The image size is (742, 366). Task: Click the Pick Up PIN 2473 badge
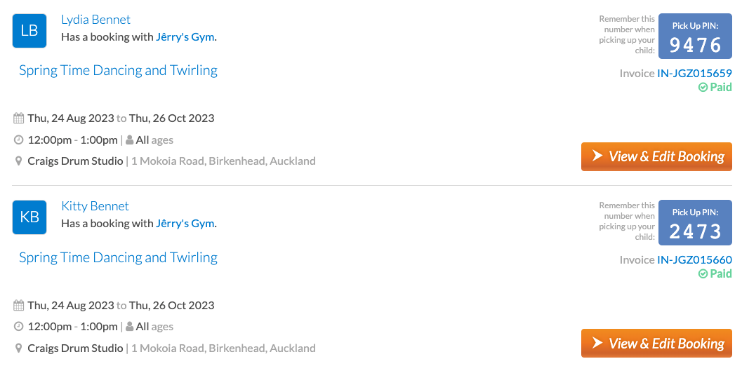pyautogui.click(x=695, y=223)
